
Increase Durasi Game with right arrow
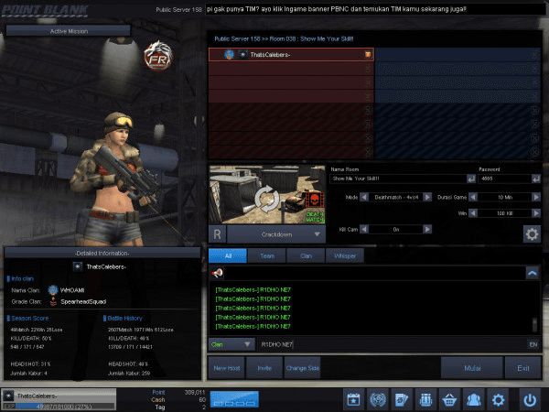pyautogui.click(x=536, y=197)
